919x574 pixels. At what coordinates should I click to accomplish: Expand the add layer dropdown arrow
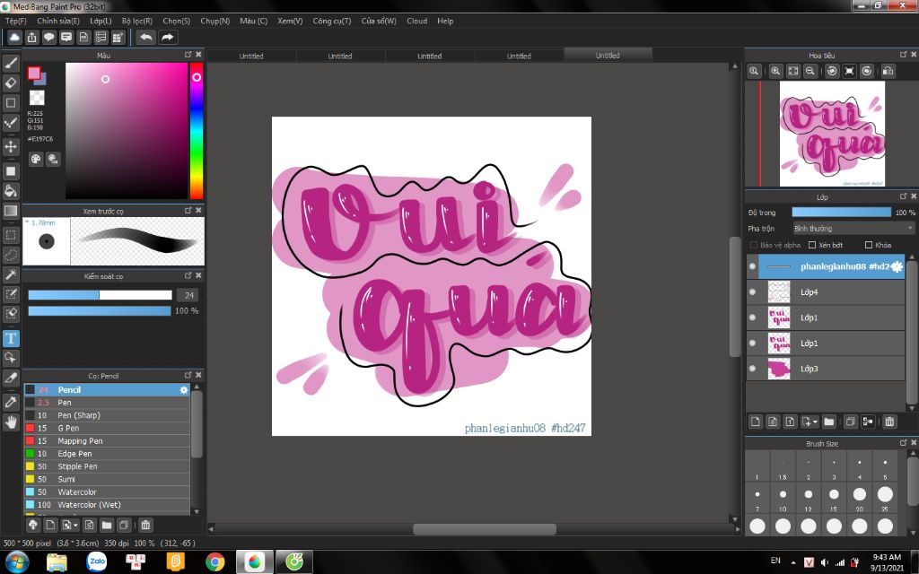click(815, 421)
